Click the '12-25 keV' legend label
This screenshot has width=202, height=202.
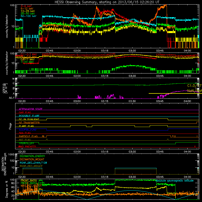click(28, 11)
